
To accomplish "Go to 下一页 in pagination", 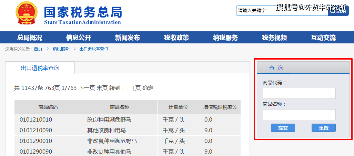I will pyautogui.click(x=87, y=88).
